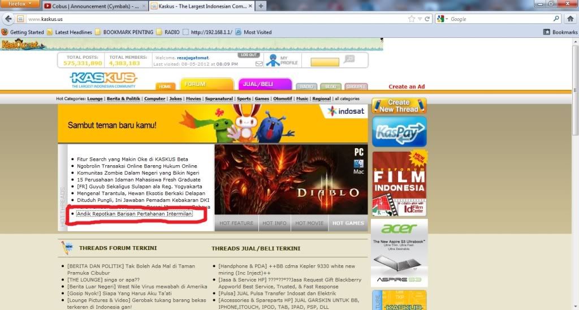The image size is (579, 310).
Task: Open Mengenal Tarantula hot thread
Action: pos(141,193)
